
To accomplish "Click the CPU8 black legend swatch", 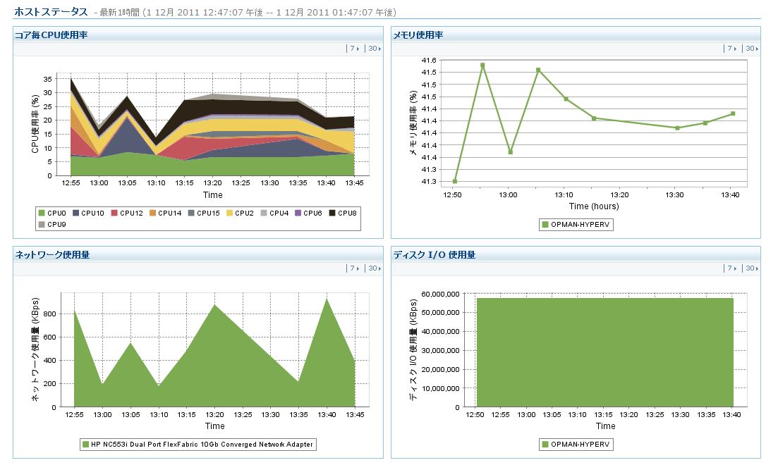I will coord(332,213).
